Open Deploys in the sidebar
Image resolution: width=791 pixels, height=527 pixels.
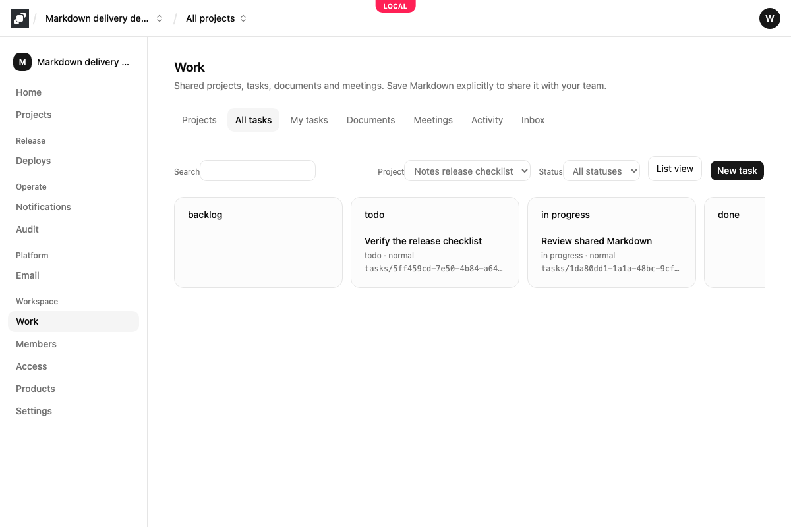click(73, 161)
